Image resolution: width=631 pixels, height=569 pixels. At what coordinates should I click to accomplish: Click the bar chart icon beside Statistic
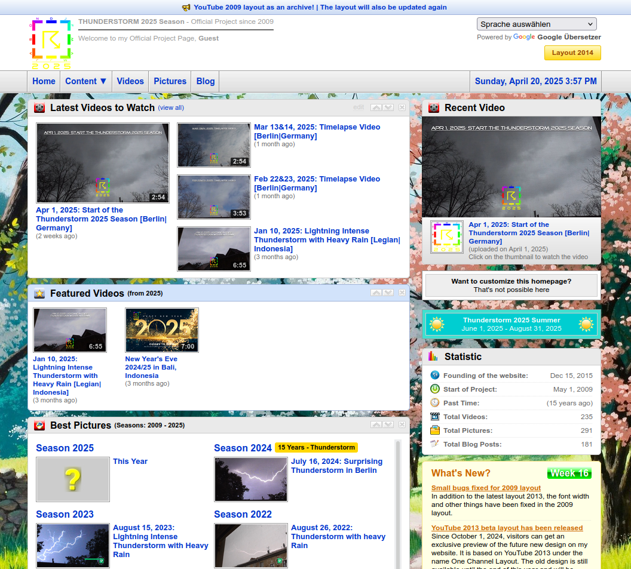click(x=434, y=356)
